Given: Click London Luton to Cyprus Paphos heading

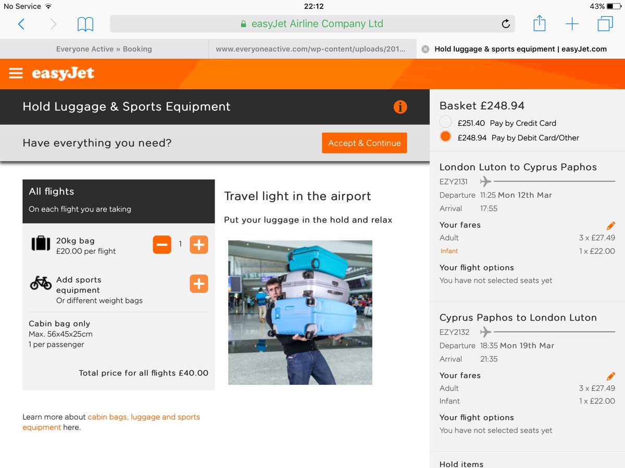Looking at the screenshot, I should pos(518,167).
